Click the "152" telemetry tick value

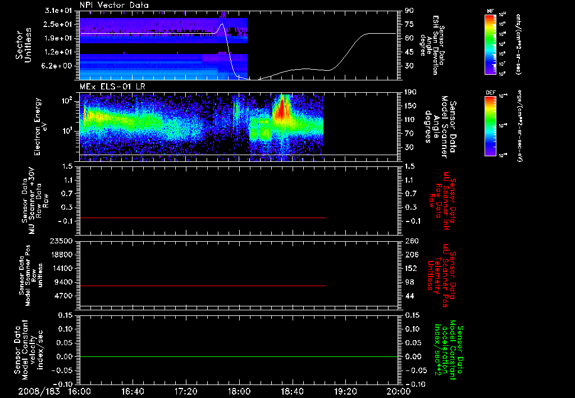click(x=412, y=268)
